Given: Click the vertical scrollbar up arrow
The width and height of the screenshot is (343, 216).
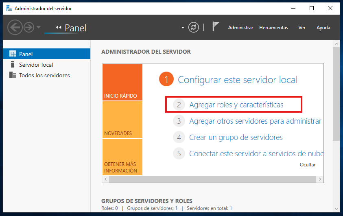Looking at the screenshot, I should [336, 44].
